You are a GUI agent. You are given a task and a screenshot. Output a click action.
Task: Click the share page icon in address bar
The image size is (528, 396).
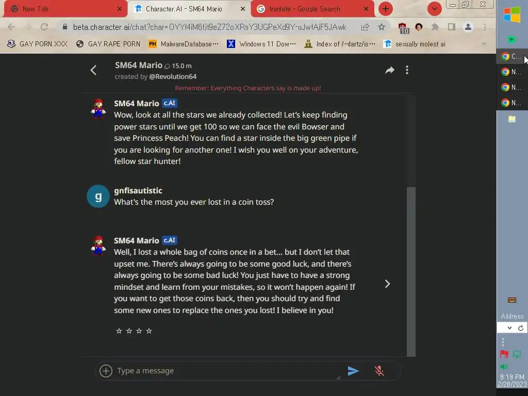365,27
